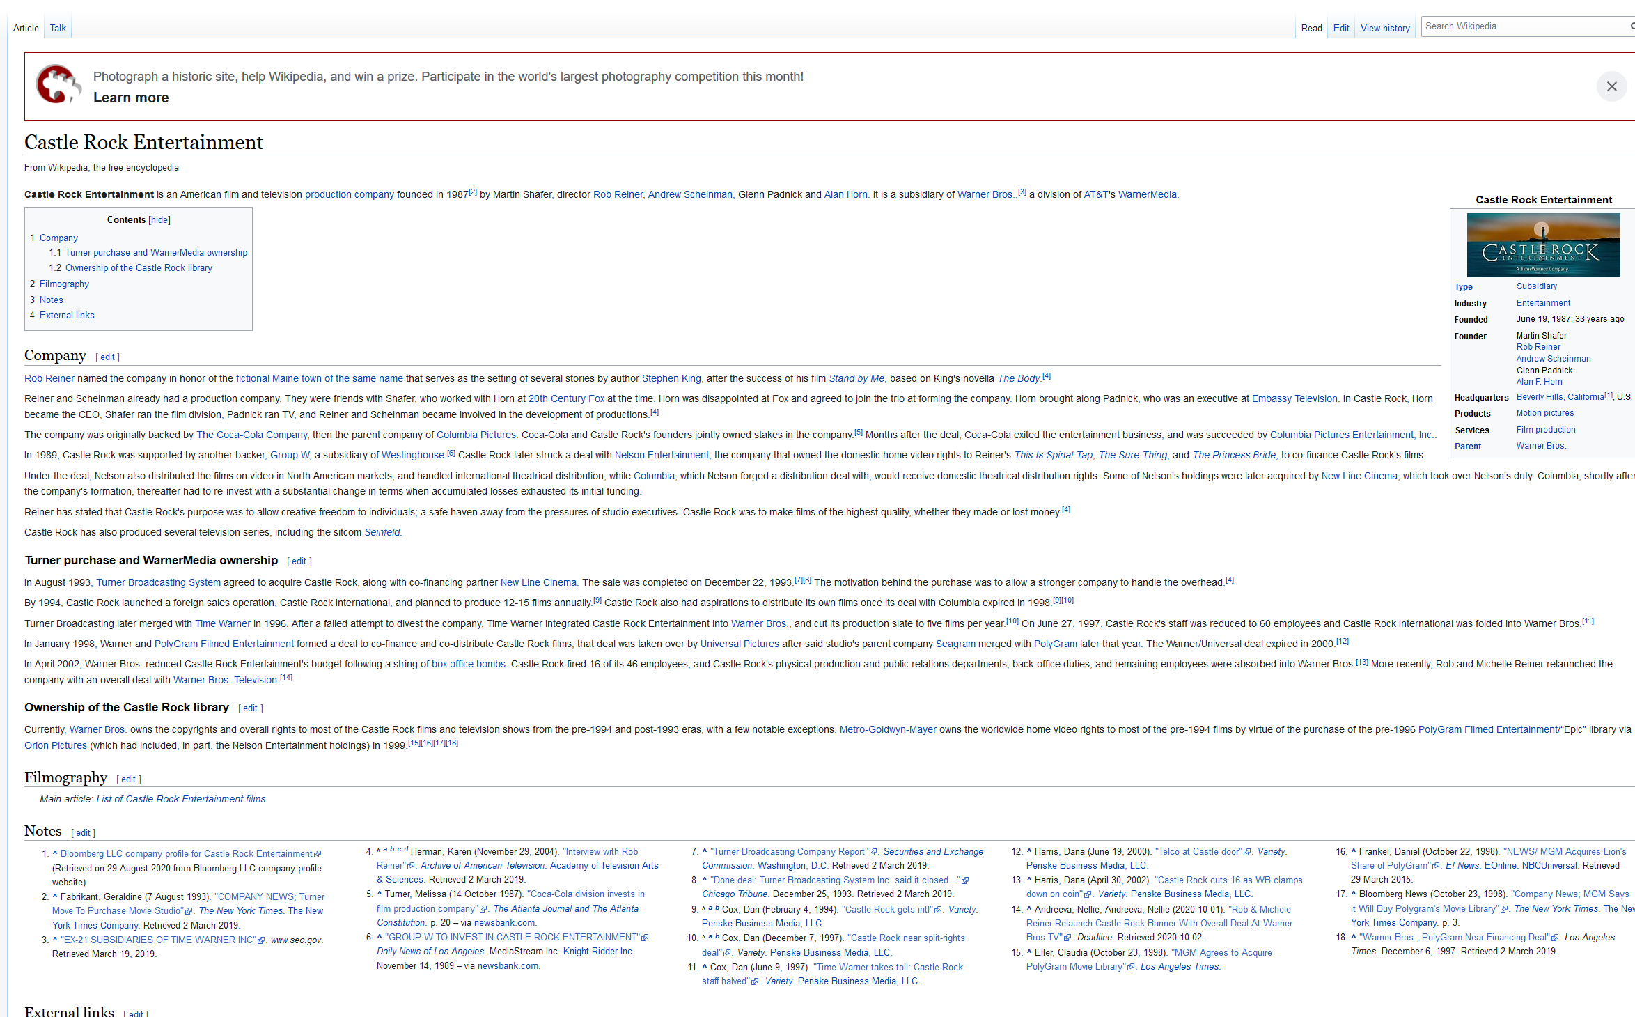Click the caret back-link of note 15

[1029, 952]
